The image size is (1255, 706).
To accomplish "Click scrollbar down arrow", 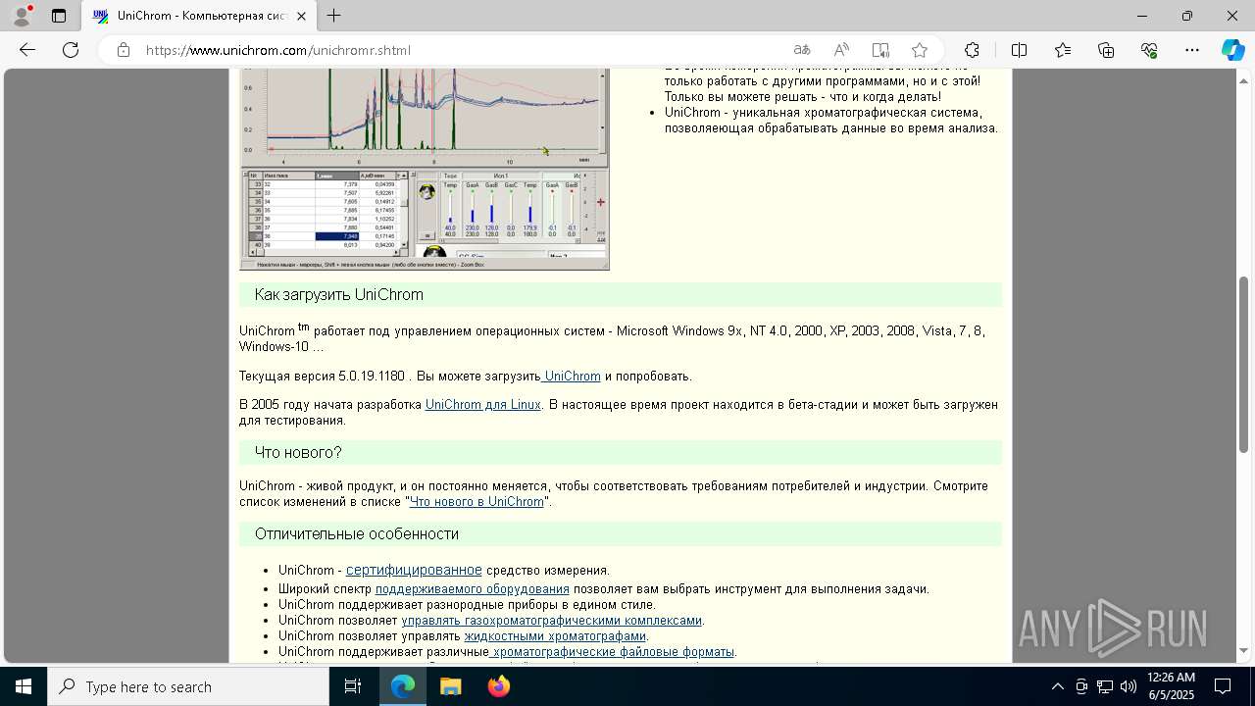I will 1244,651.
